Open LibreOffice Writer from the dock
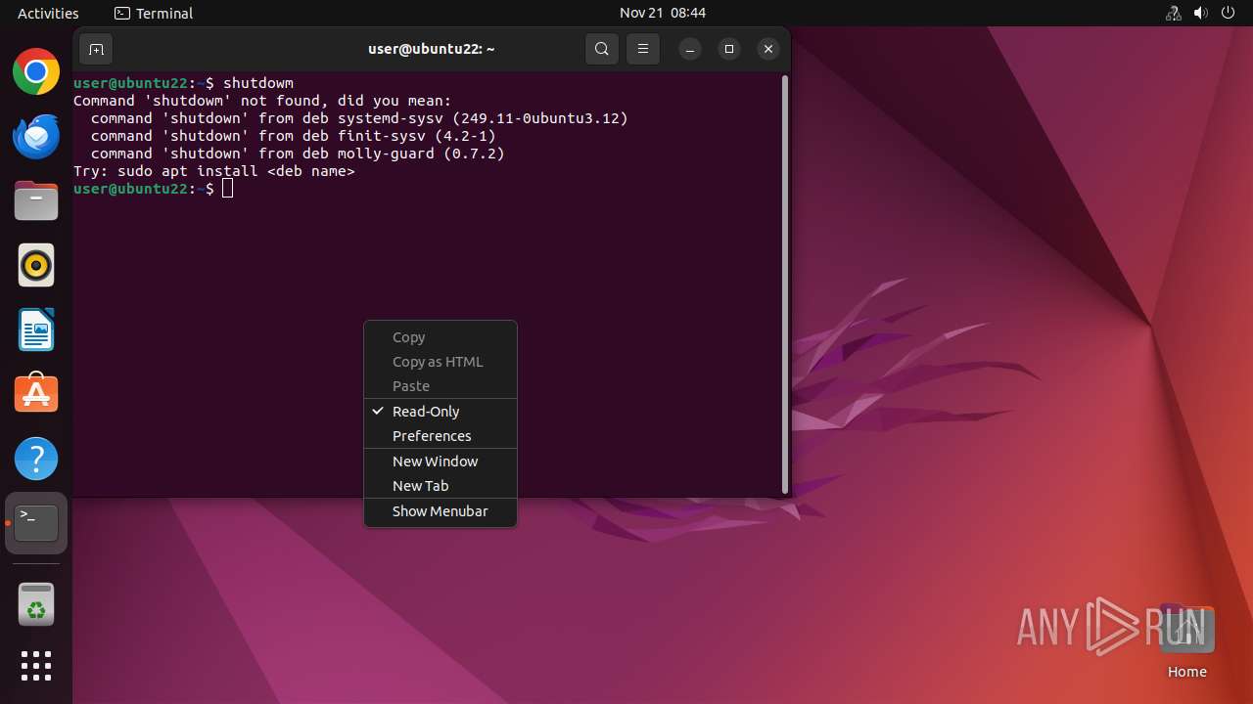Screen dimensions: 1253x704 [x=36, y=330]
